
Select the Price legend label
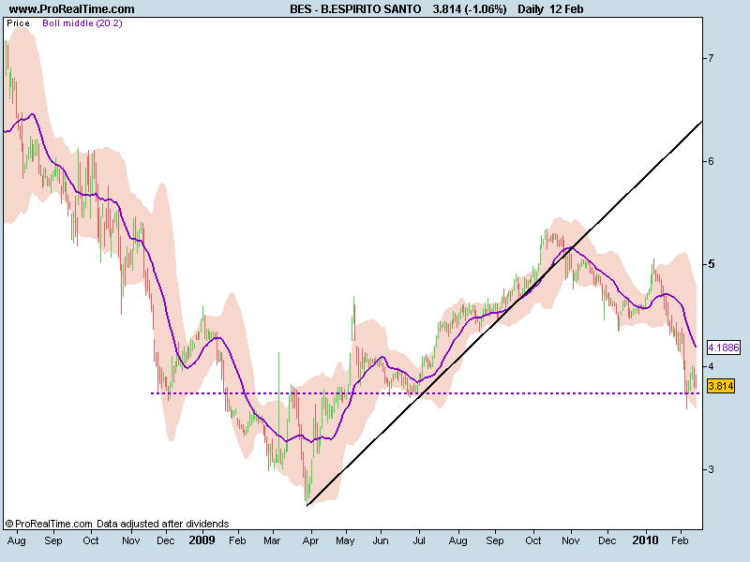click(x=18, y=22)
